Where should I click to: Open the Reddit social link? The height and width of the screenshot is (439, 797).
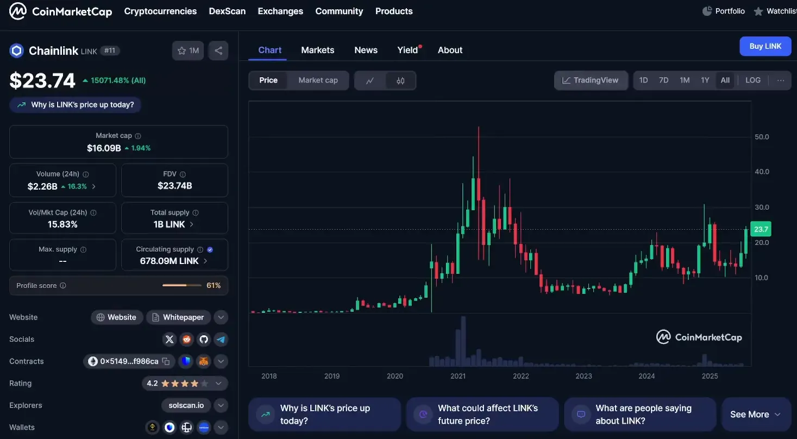[187, 340]
